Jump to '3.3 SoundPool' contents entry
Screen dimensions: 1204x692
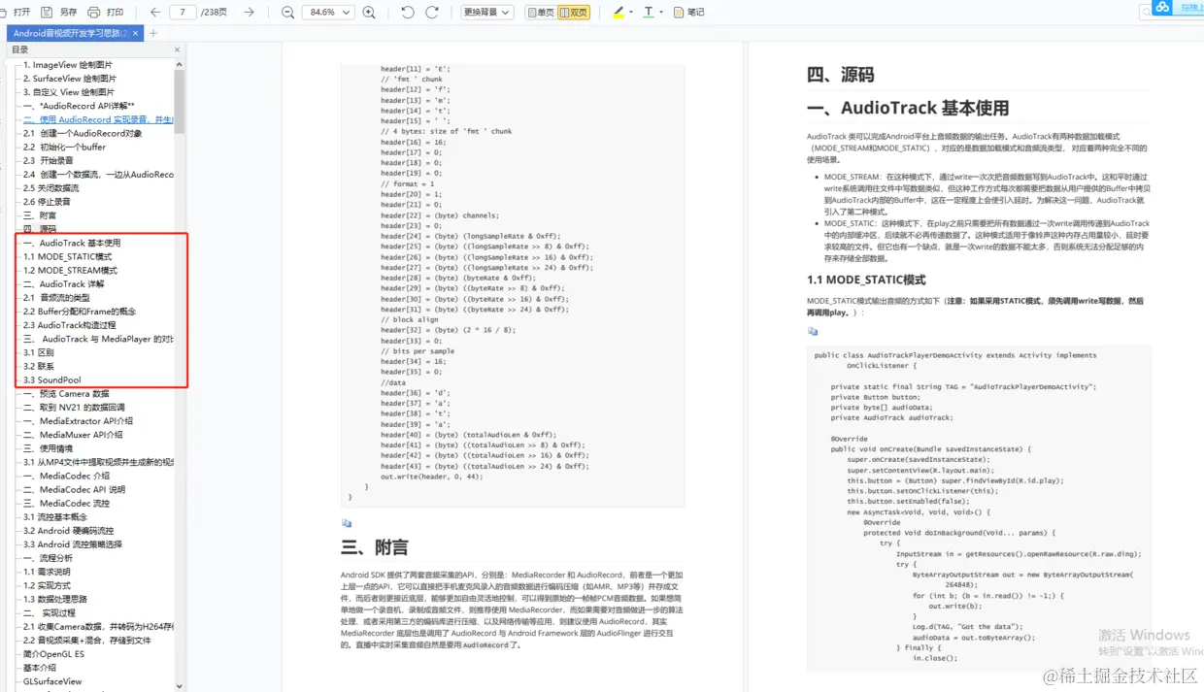coord(52,379)
